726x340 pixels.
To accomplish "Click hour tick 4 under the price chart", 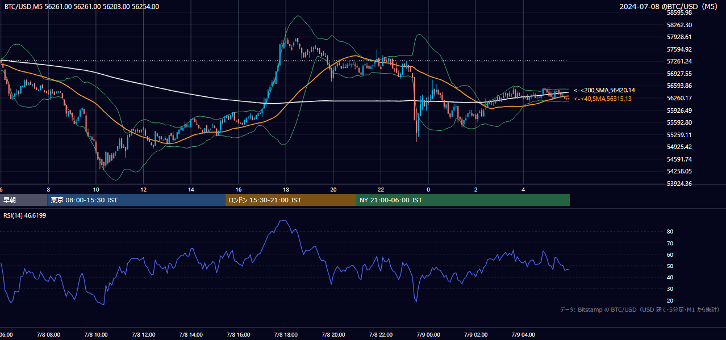I will (523, 189).
